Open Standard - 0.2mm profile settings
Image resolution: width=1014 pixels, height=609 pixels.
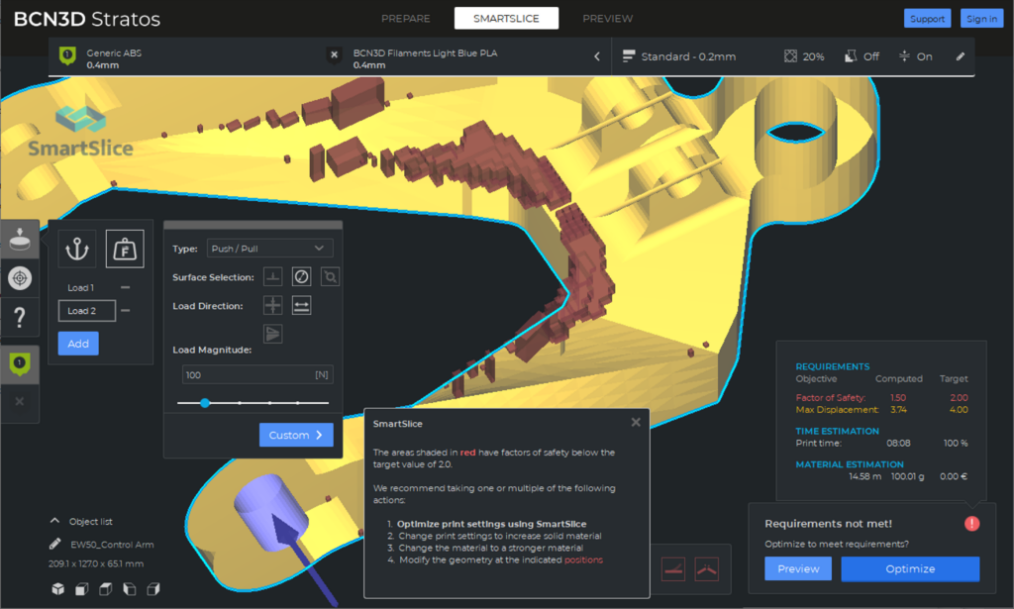[679, 56]
